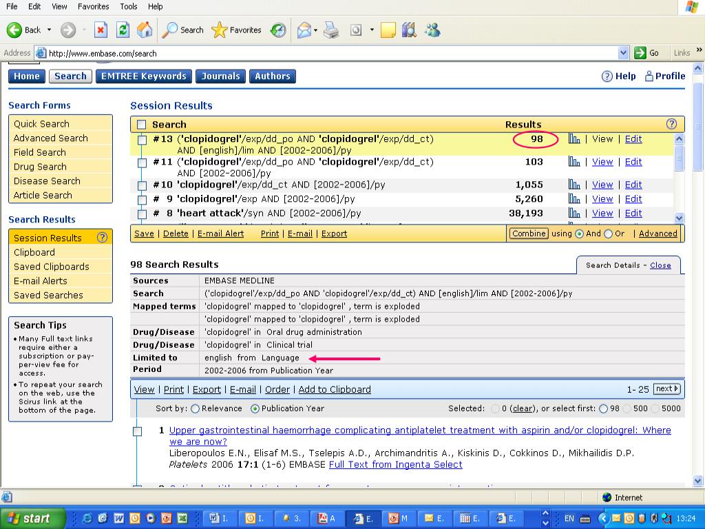This screenshot has width=705, height=529.
Task: Open chart icon for search #8
Action: (574, 214)
